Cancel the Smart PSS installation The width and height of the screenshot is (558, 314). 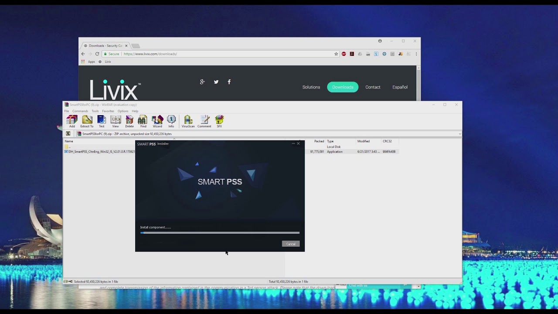coord(291,244)
